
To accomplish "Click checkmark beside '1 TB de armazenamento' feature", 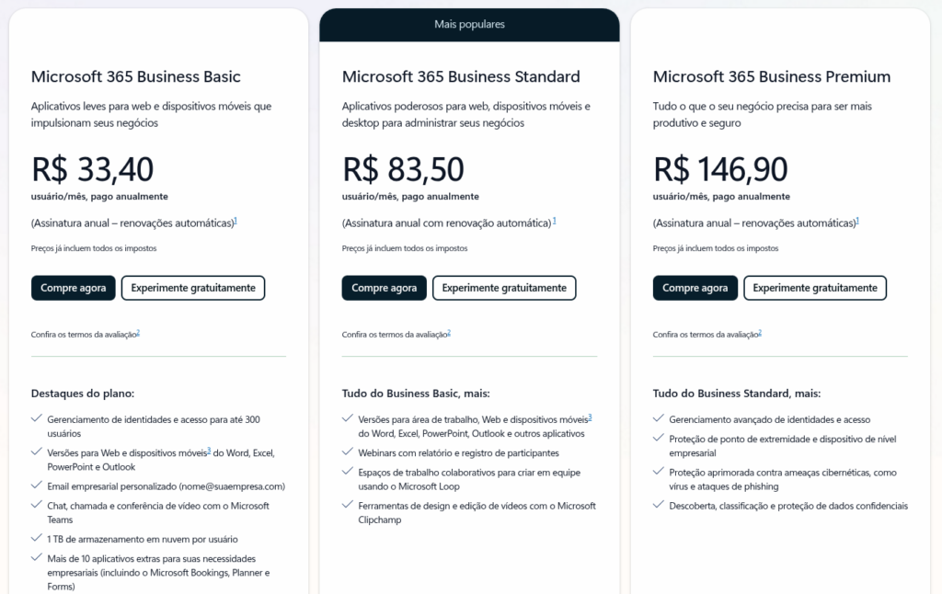I will [36, 537].
